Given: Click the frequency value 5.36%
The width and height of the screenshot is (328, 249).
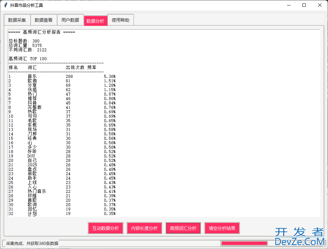Looking at the screenshot, I should pos(110,77).
